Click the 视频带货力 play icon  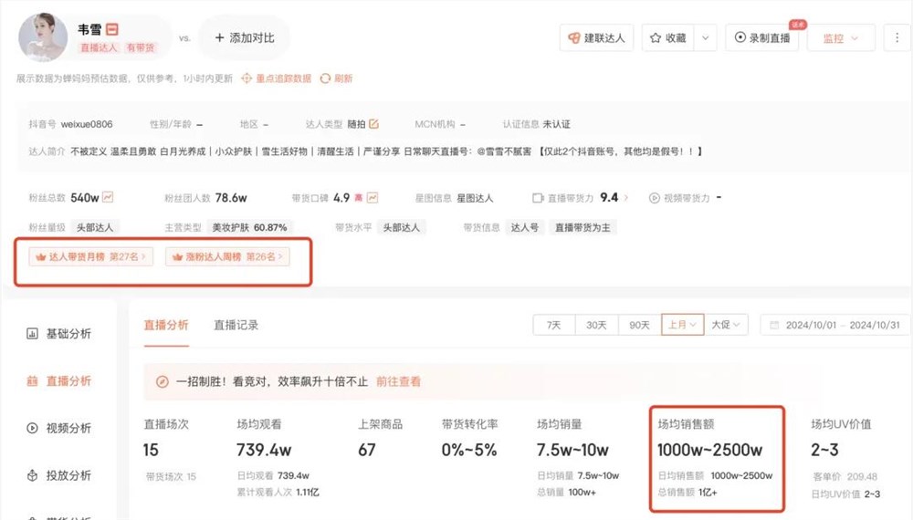655,198
